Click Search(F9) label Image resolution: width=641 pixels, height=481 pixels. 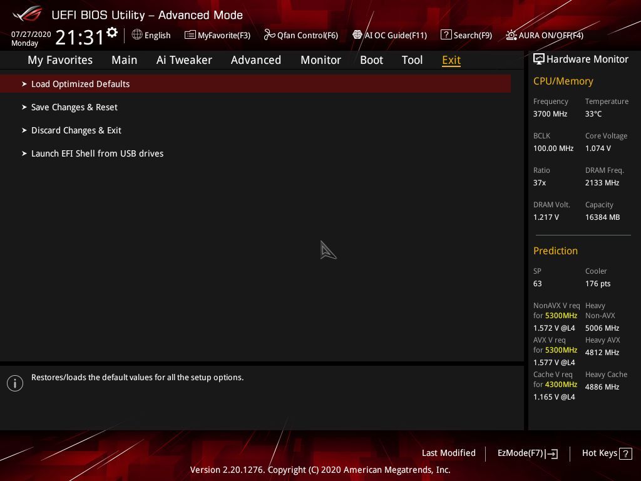[473, 35]
